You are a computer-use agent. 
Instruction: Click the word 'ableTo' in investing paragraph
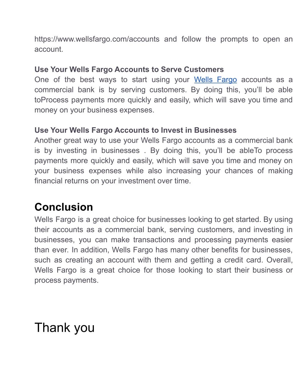251,150
